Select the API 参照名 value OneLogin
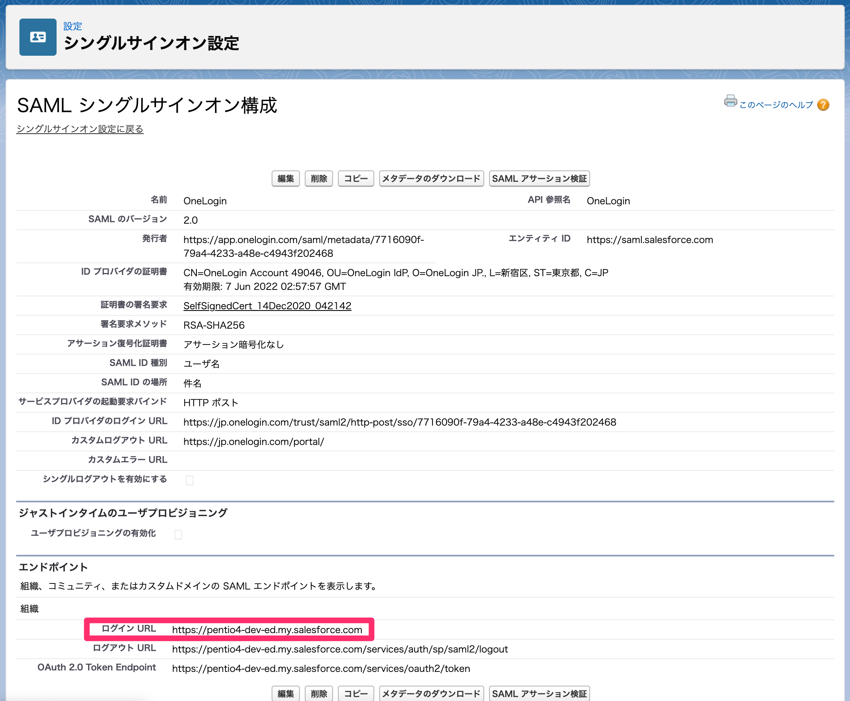Viewport: 850px width, 701px height. 608,201
